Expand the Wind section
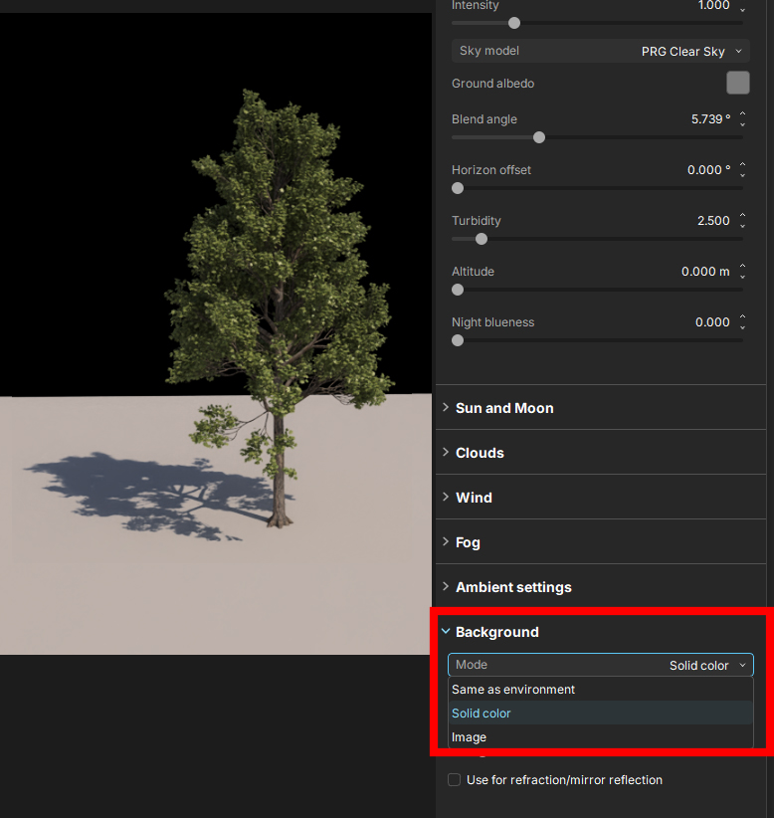 [474, 498]
